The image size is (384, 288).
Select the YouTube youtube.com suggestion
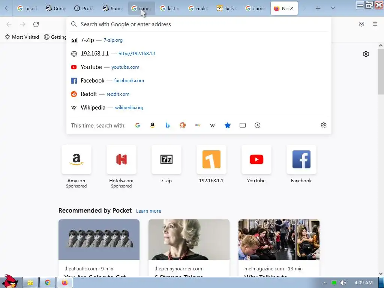coord(199,67)
